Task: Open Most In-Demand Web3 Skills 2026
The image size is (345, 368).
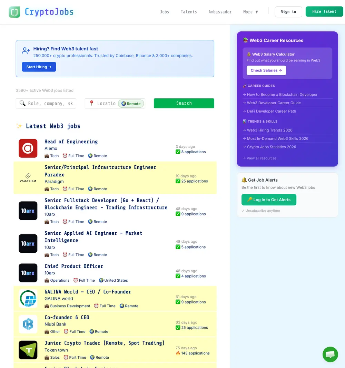Action: [x=277, y=138]
